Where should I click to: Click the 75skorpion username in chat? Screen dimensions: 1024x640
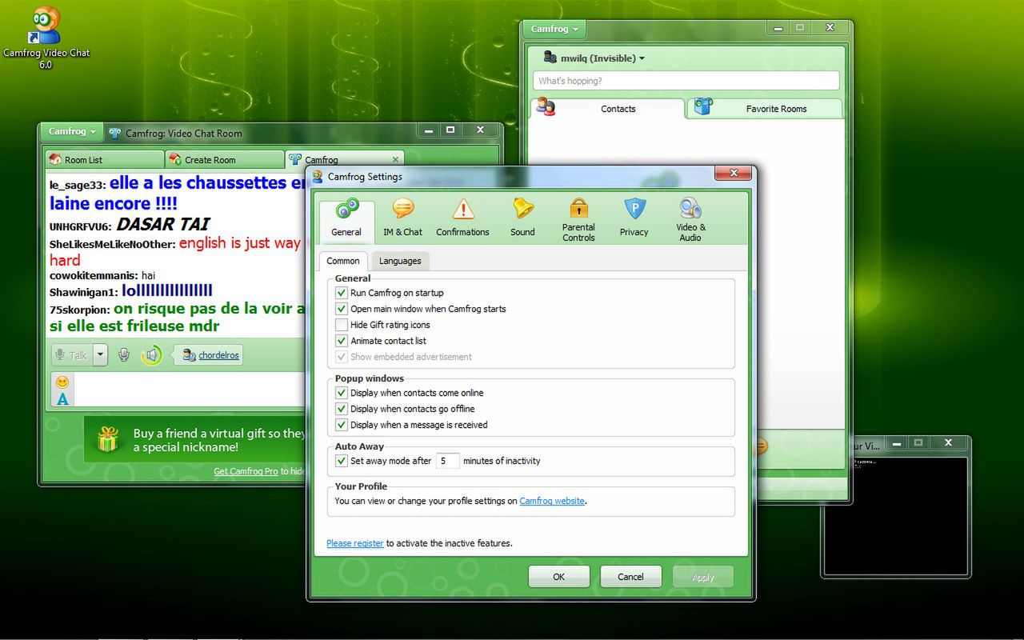point(79,310)
